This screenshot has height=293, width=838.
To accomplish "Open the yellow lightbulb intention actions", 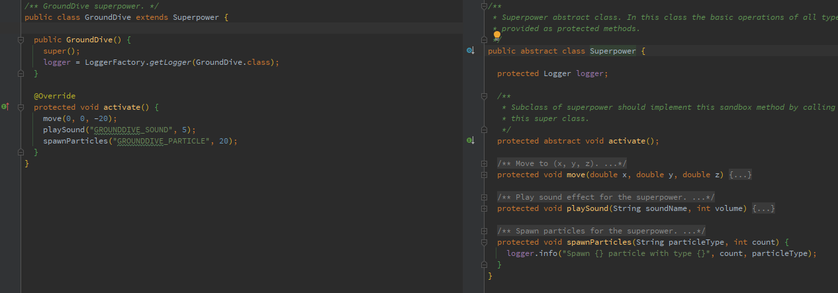I will pos(497,35).
